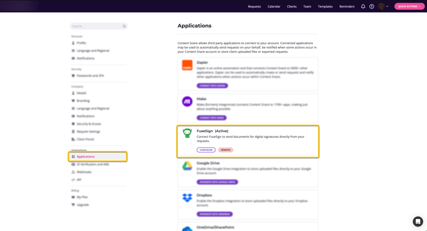Image resolution: width=427 pixels, height=231 pixels.
Task: Click the FuseSign green robot logo
Action: click(187, 133)
